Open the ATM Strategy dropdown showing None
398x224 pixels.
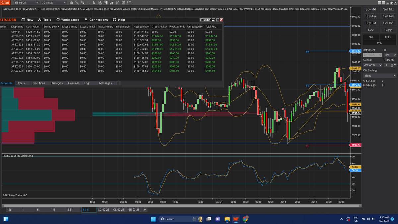click(379, 76)
